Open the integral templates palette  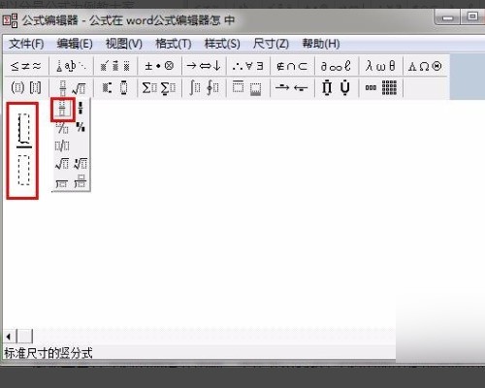point(204,87)
